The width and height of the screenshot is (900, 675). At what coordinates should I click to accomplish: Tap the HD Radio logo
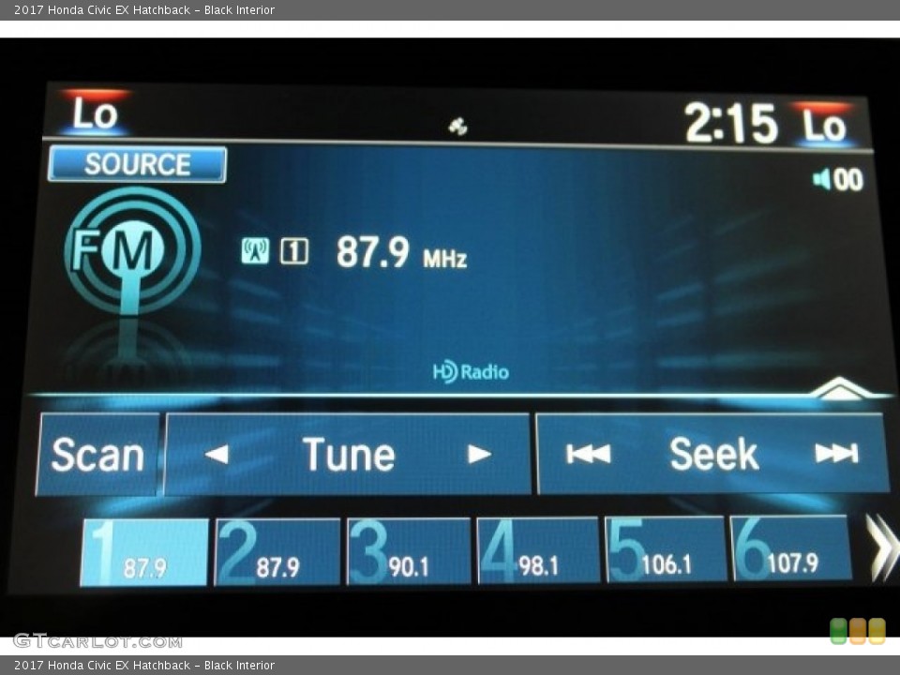point(471,371)
